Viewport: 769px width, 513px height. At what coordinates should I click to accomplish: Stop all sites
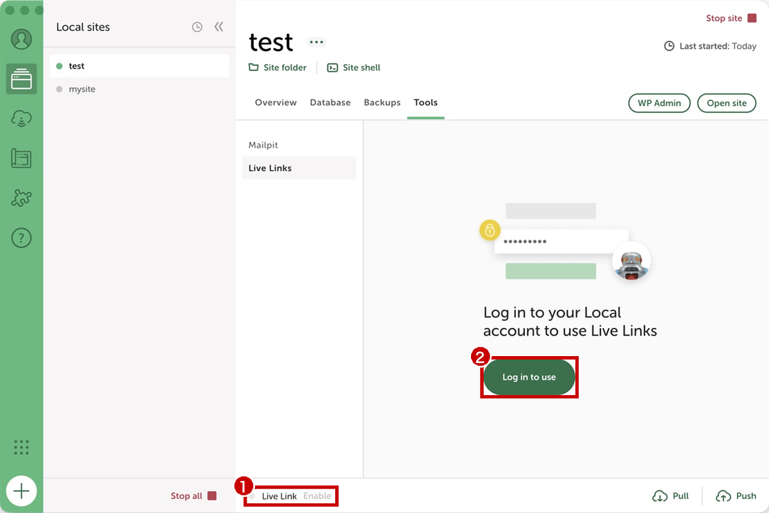click(194, 496)
